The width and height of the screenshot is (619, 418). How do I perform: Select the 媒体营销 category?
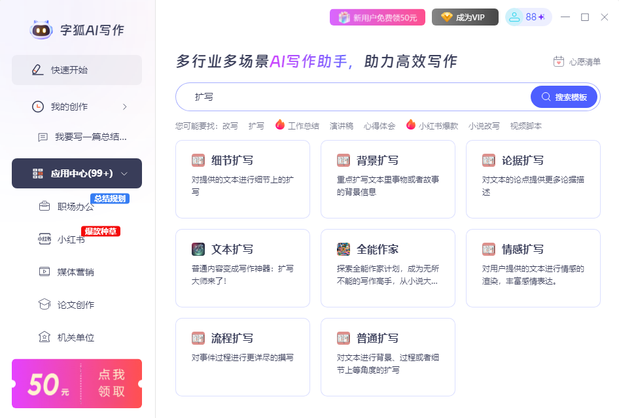click(x=76, y=272)
